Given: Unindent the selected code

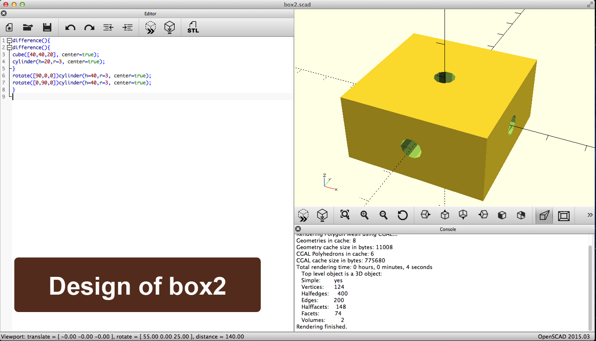Looking at the screenshot, I should 108,28.
